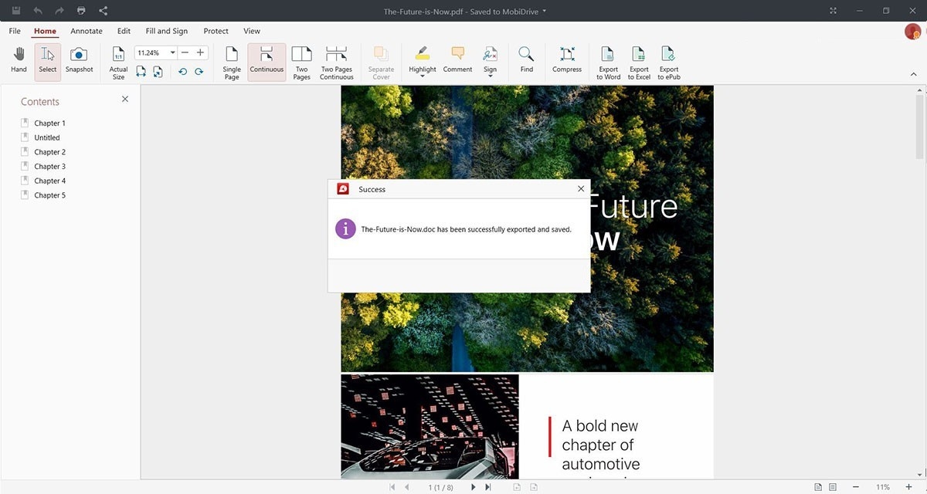
Task: Select Chapter 5 in Contents
Action: 49,195
